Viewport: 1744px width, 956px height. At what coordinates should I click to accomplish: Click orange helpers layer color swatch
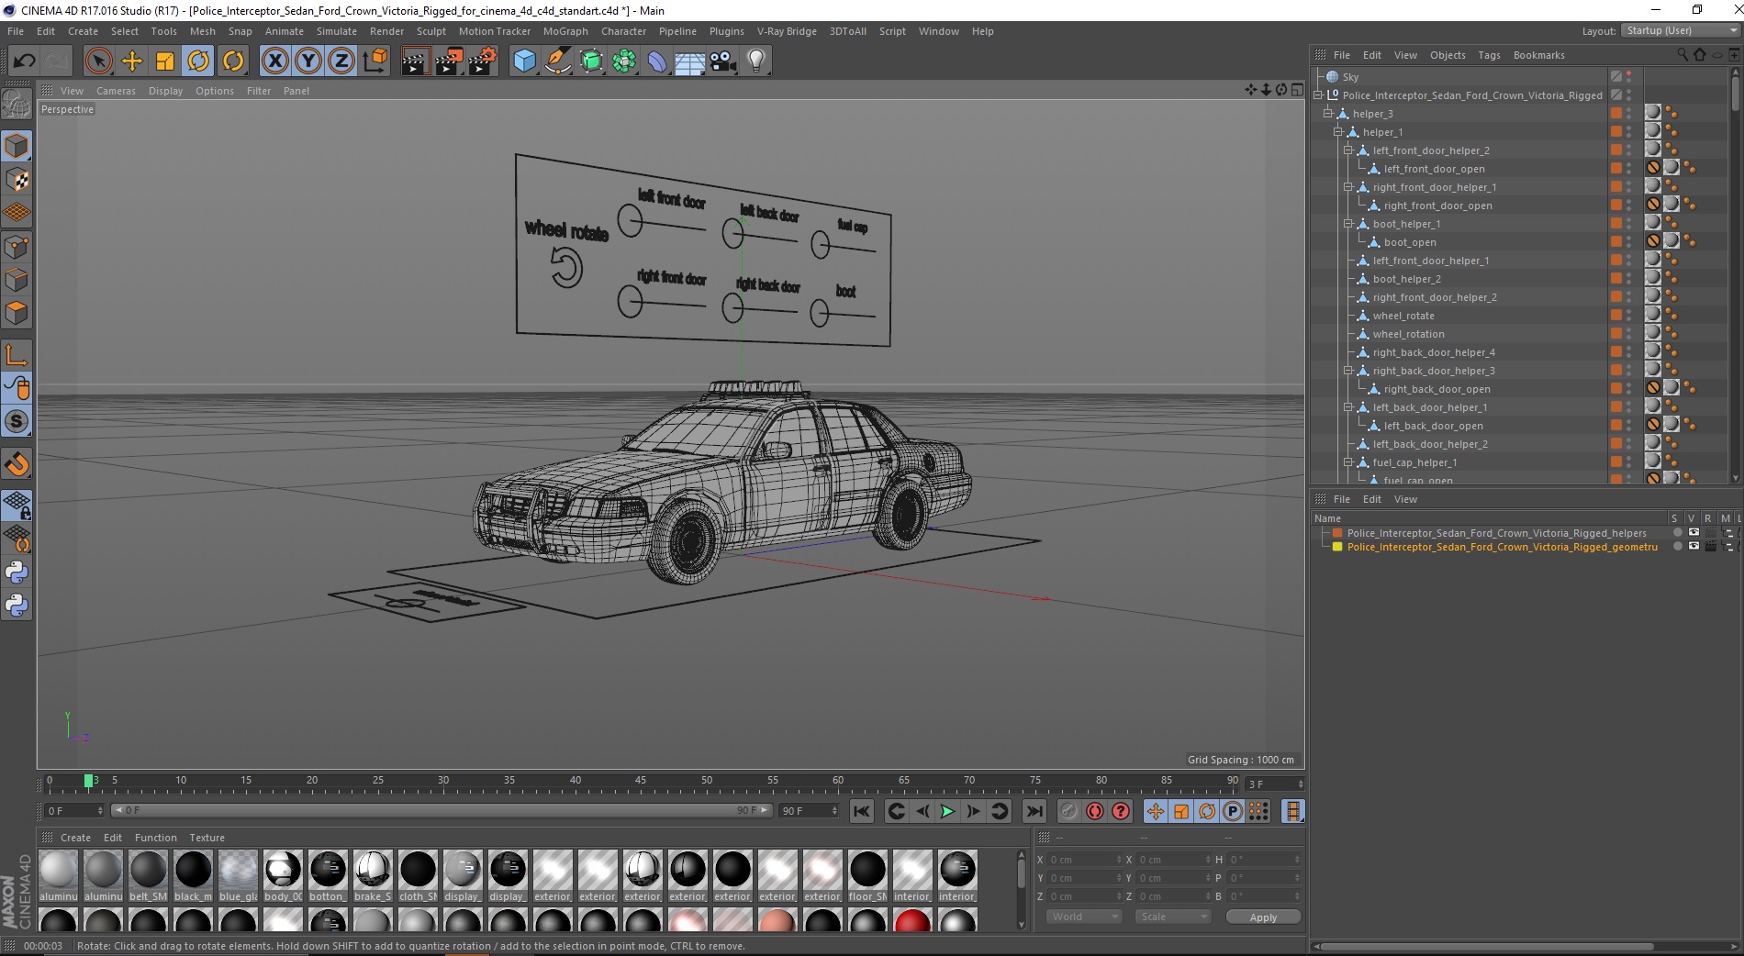[1337, 533]
